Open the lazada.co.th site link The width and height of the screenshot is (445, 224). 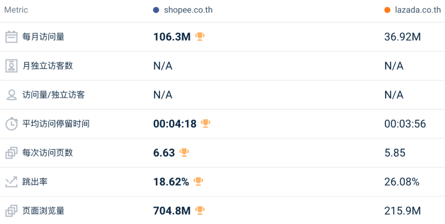tap(417, 10)
